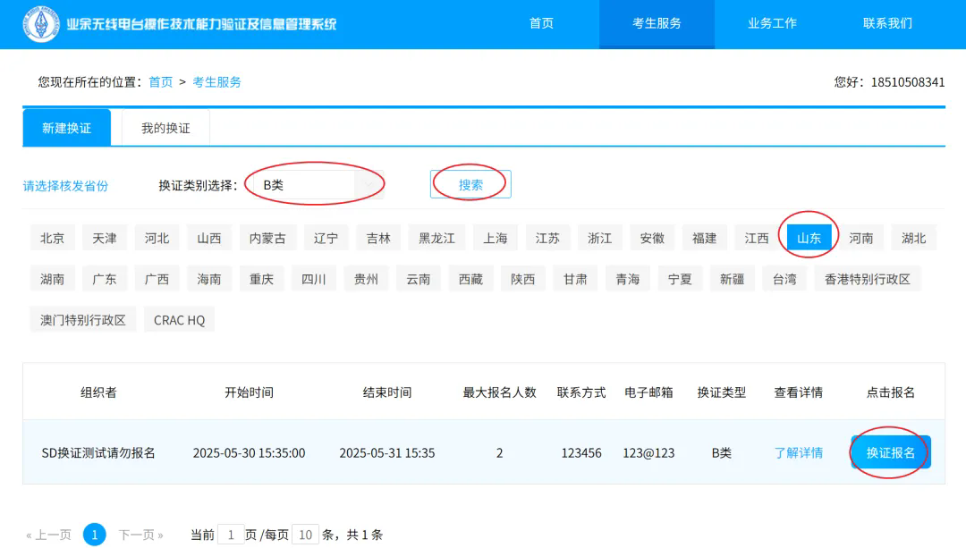Viewport: 966px width, 548px height.
Task: Click page number 1 circle
Action: tap(94, 535)
